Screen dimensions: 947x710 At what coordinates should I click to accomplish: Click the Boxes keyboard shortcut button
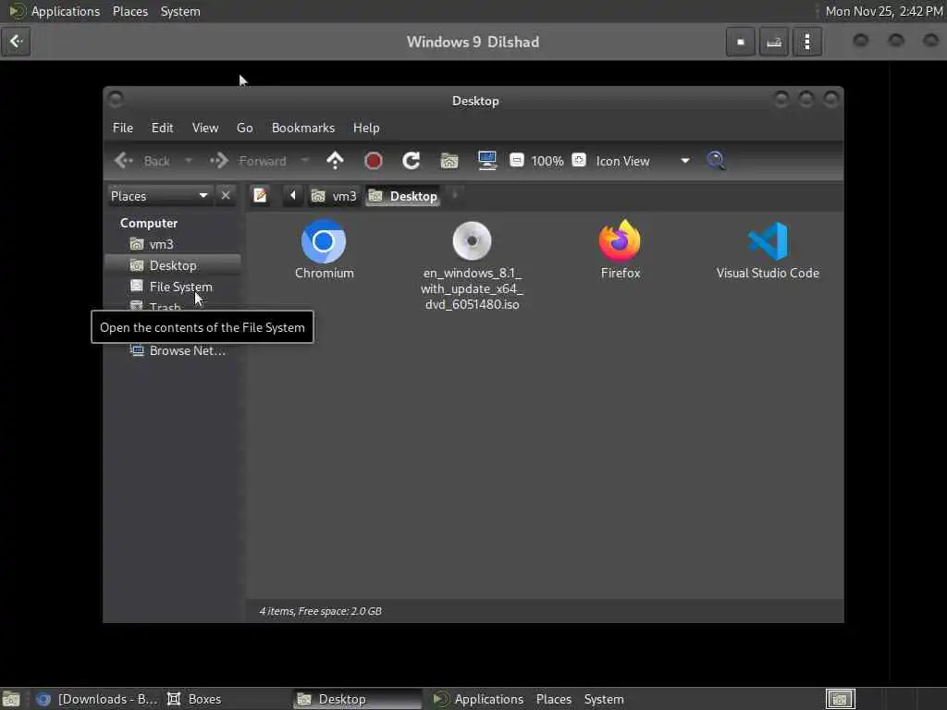pos(774,42)
